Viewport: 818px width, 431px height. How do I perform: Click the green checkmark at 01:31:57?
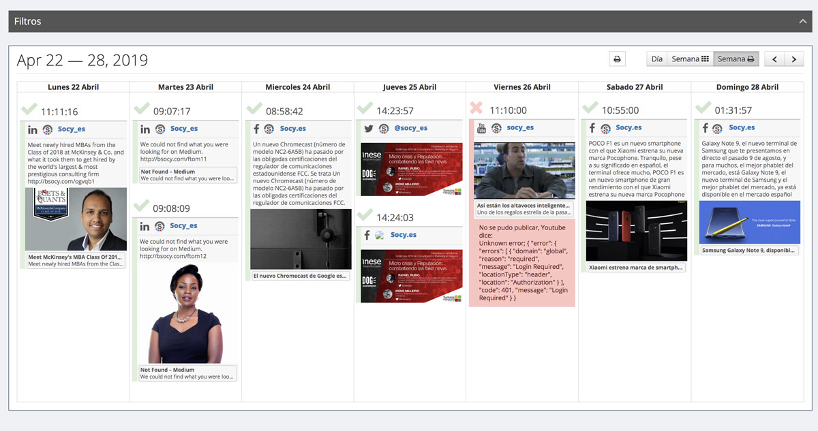pyautogui.click(x=703, y=108)
